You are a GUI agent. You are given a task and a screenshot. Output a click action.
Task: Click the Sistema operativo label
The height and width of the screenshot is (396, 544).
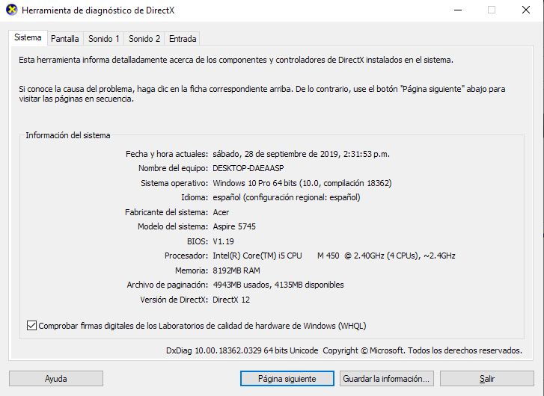tap(174, 183)
